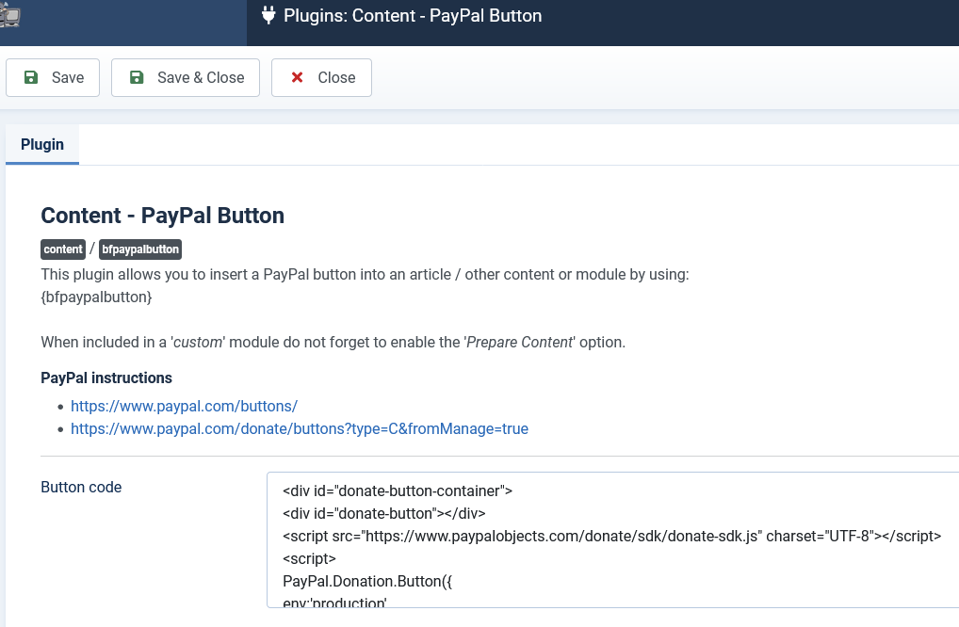The width and height of the screenshot is (959, 627).
Task: Close the plugin editor
Action: pyautogui.click(x=321, y=77)
